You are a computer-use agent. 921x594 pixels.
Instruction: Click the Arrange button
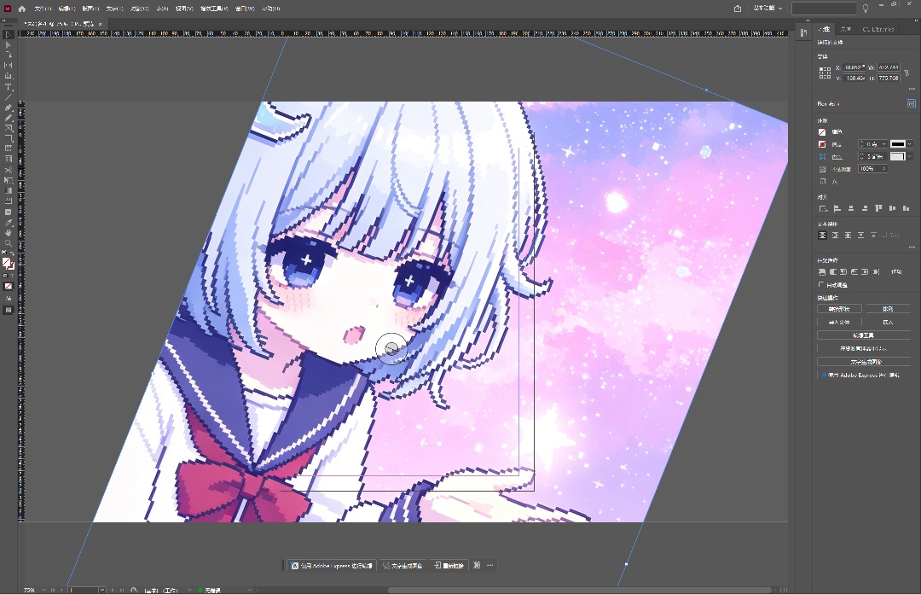[888, 309]
